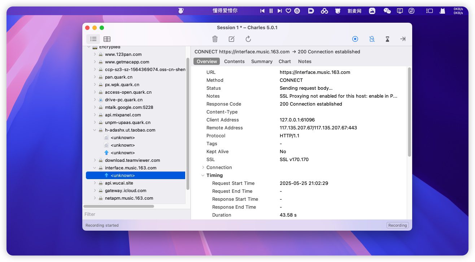475x262 pixels.
Task: Expand www.getmacapp.com host
Action: point(95,62)
